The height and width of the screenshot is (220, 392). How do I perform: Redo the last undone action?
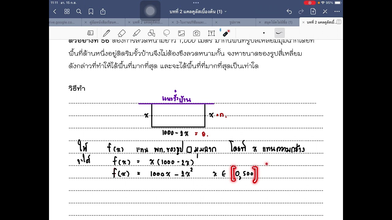click(301, 12)
